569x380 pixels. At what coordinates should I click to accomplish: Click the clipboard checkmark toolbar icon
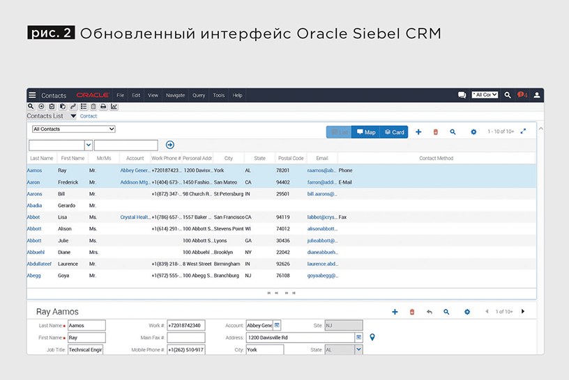pyautogui.click(x=52, y=106)
